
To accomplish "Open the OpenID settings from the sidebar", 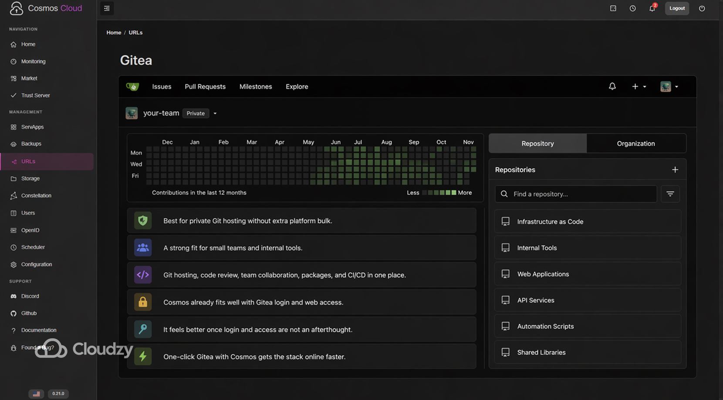I will (x=30, y=230).
